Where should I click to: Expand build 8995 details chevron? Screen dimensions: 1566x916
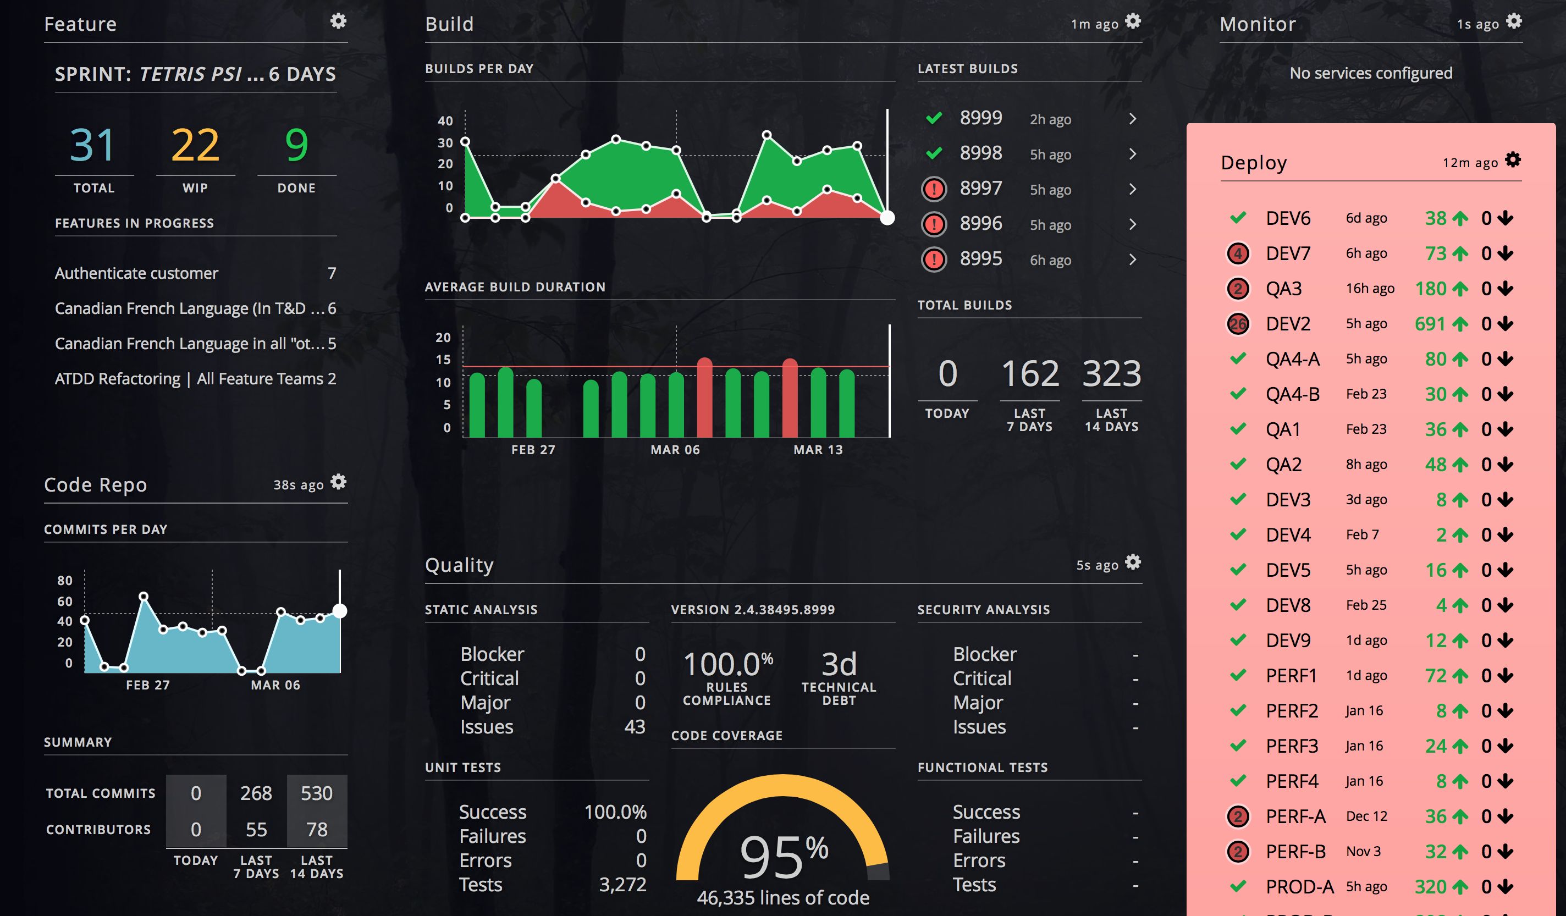click(x=1132, y=260)
